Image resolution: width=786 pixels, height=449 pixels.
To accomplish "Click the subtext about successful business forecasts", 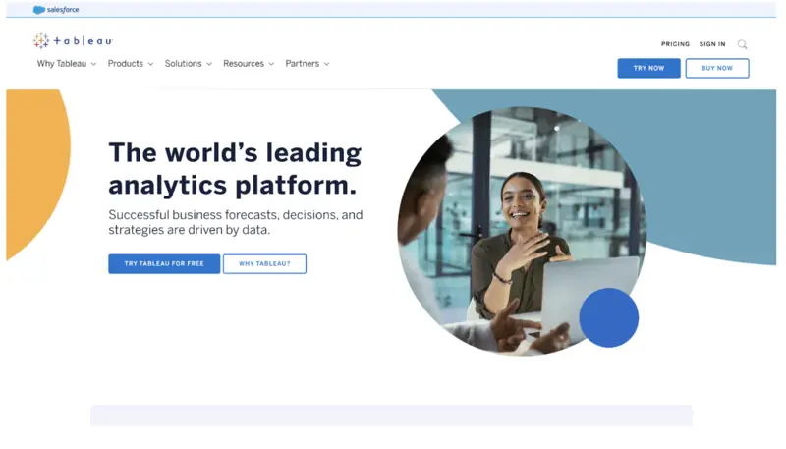I will (235, 222).
